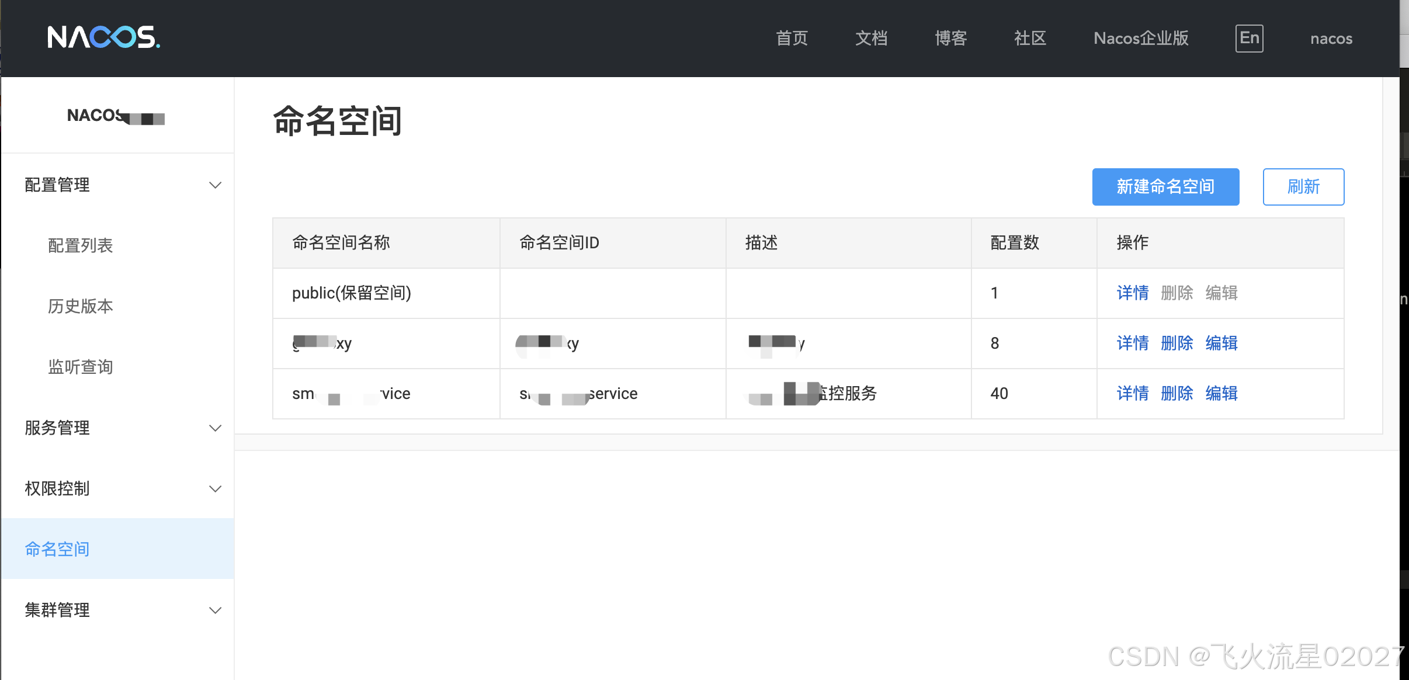Open the nacos user menu
The width and height of the screenshot is (1409, 680).
(x=1331, y=39)
